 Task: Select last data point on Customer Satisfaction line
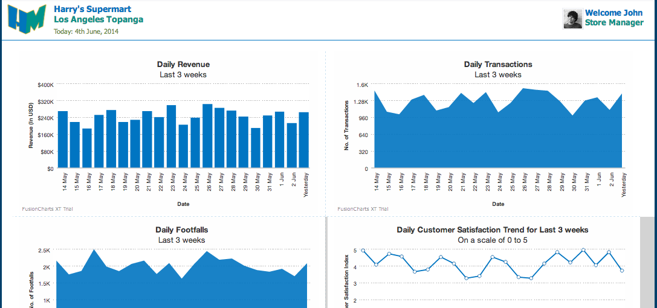622,271
